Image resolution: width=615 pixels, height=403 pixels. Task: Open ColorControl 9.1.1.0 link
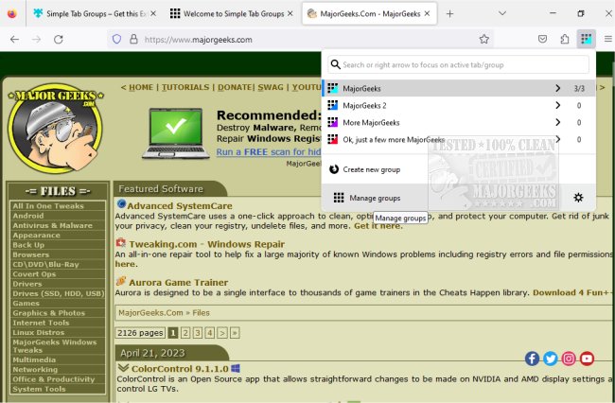point(180,369)
